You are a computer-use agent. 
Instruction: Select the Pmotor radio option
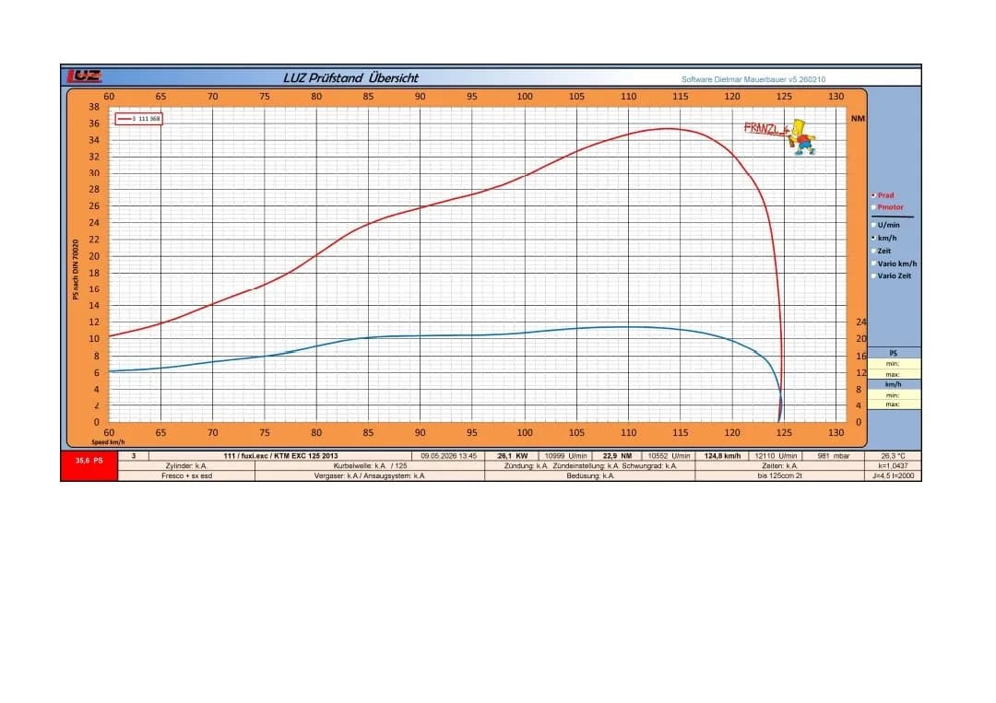(x=887, y=207)
